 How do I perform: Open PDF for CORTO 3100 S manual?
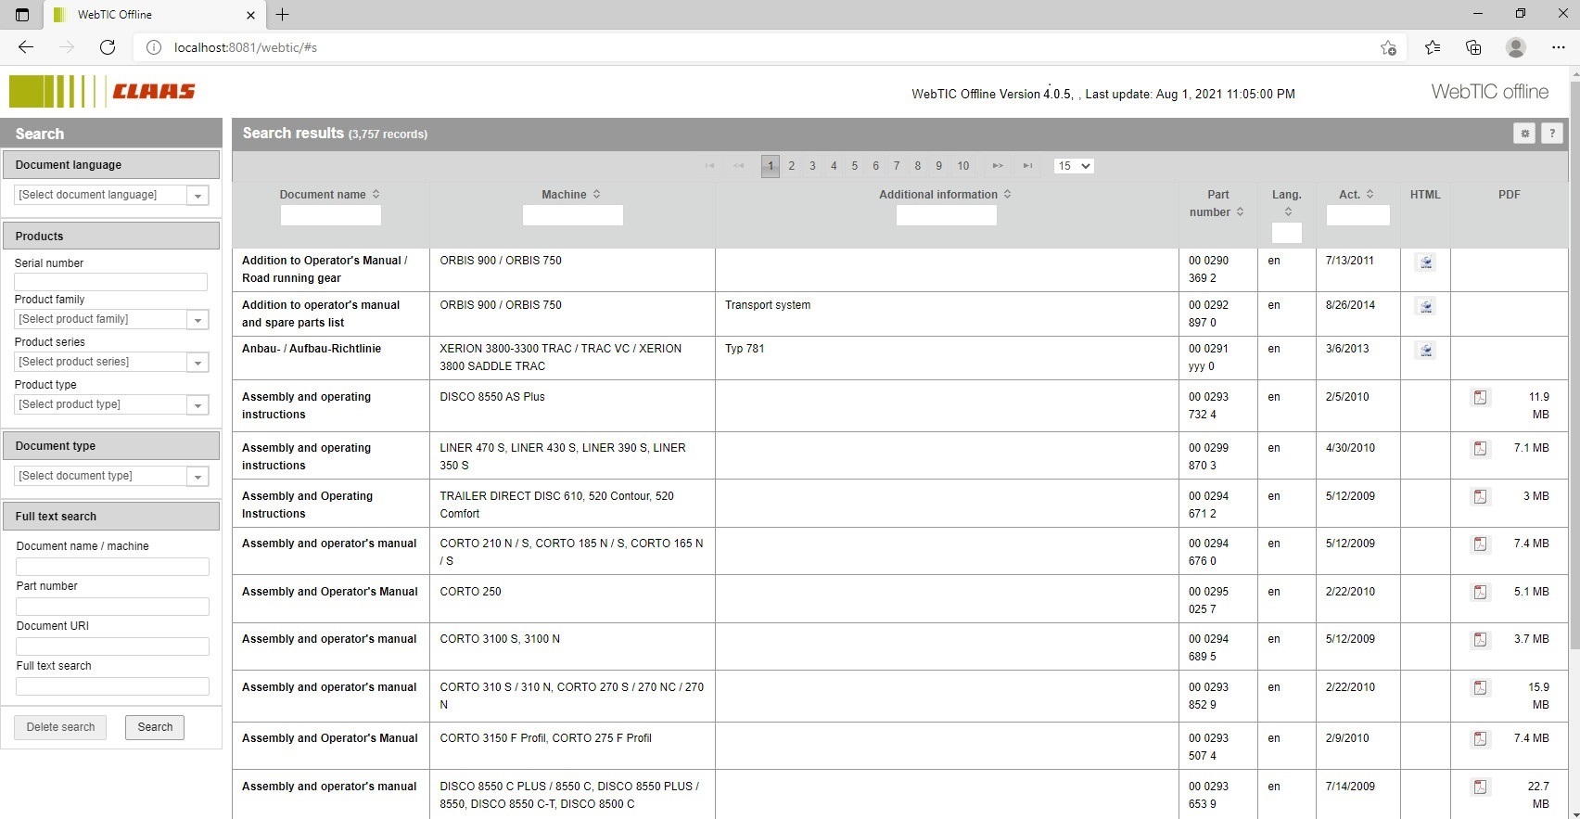coord(1480,640)
